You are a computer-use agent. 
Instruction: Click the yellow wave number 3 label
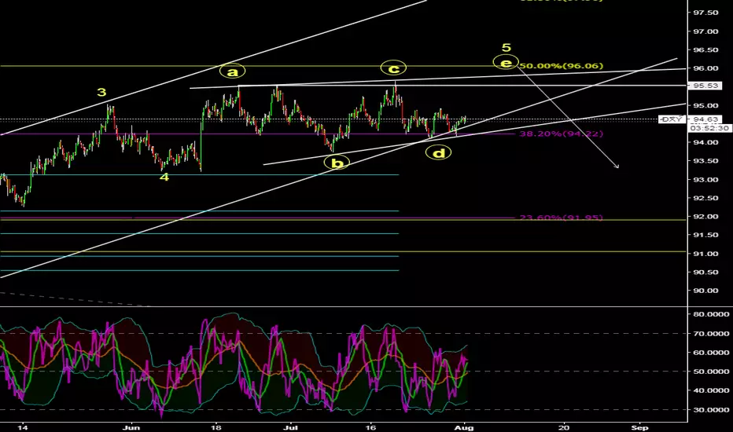(x=101, y=92)
